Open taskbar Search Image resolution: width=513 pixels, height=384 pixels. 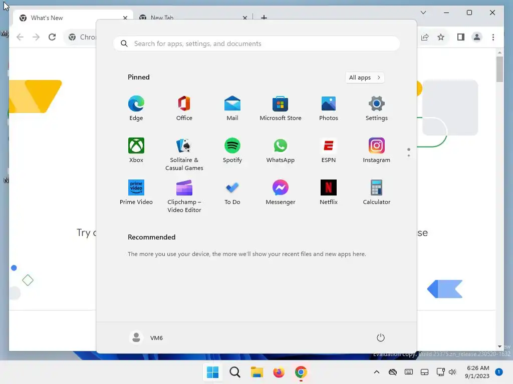234,372
